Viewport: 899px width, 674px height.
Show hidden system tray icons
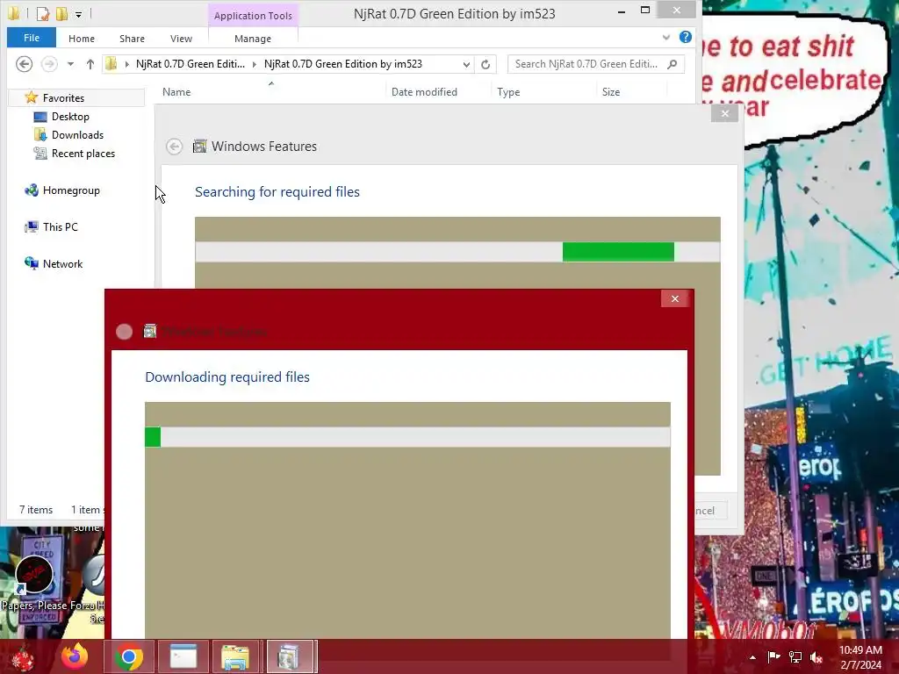click(x=752, y=657)
